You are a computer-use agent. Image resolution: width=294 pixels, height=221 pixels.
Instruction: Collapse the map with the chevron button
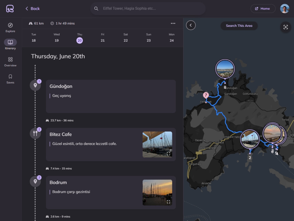191,25
